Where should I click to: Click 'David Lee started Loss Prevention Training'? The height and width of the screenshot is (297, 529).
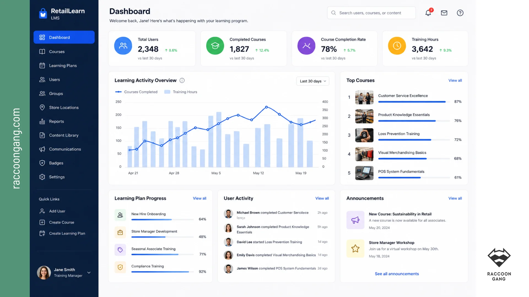(x=269, y=242)
